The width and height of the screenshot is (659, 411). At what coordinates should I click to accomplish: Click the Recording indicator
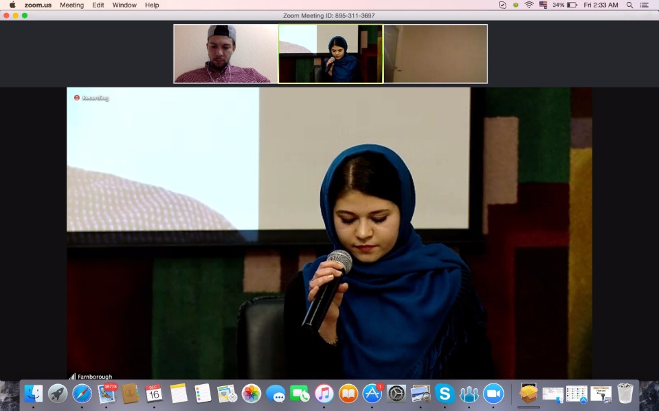click(91, 98)
